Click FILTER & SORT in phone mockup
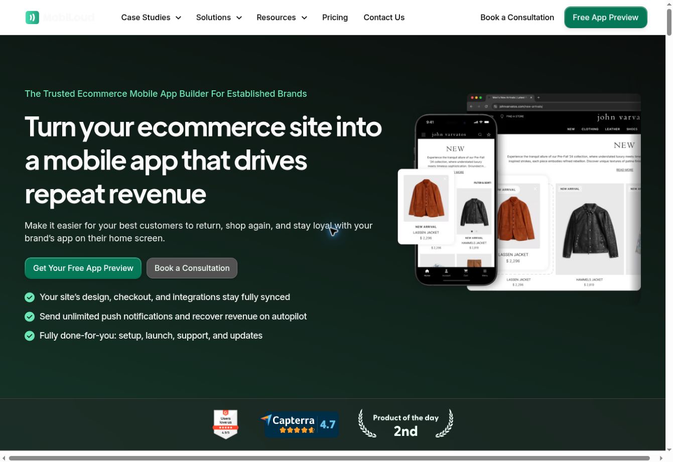Image resolution: width=673 pixels, height=462 pixels. point(482,183)
